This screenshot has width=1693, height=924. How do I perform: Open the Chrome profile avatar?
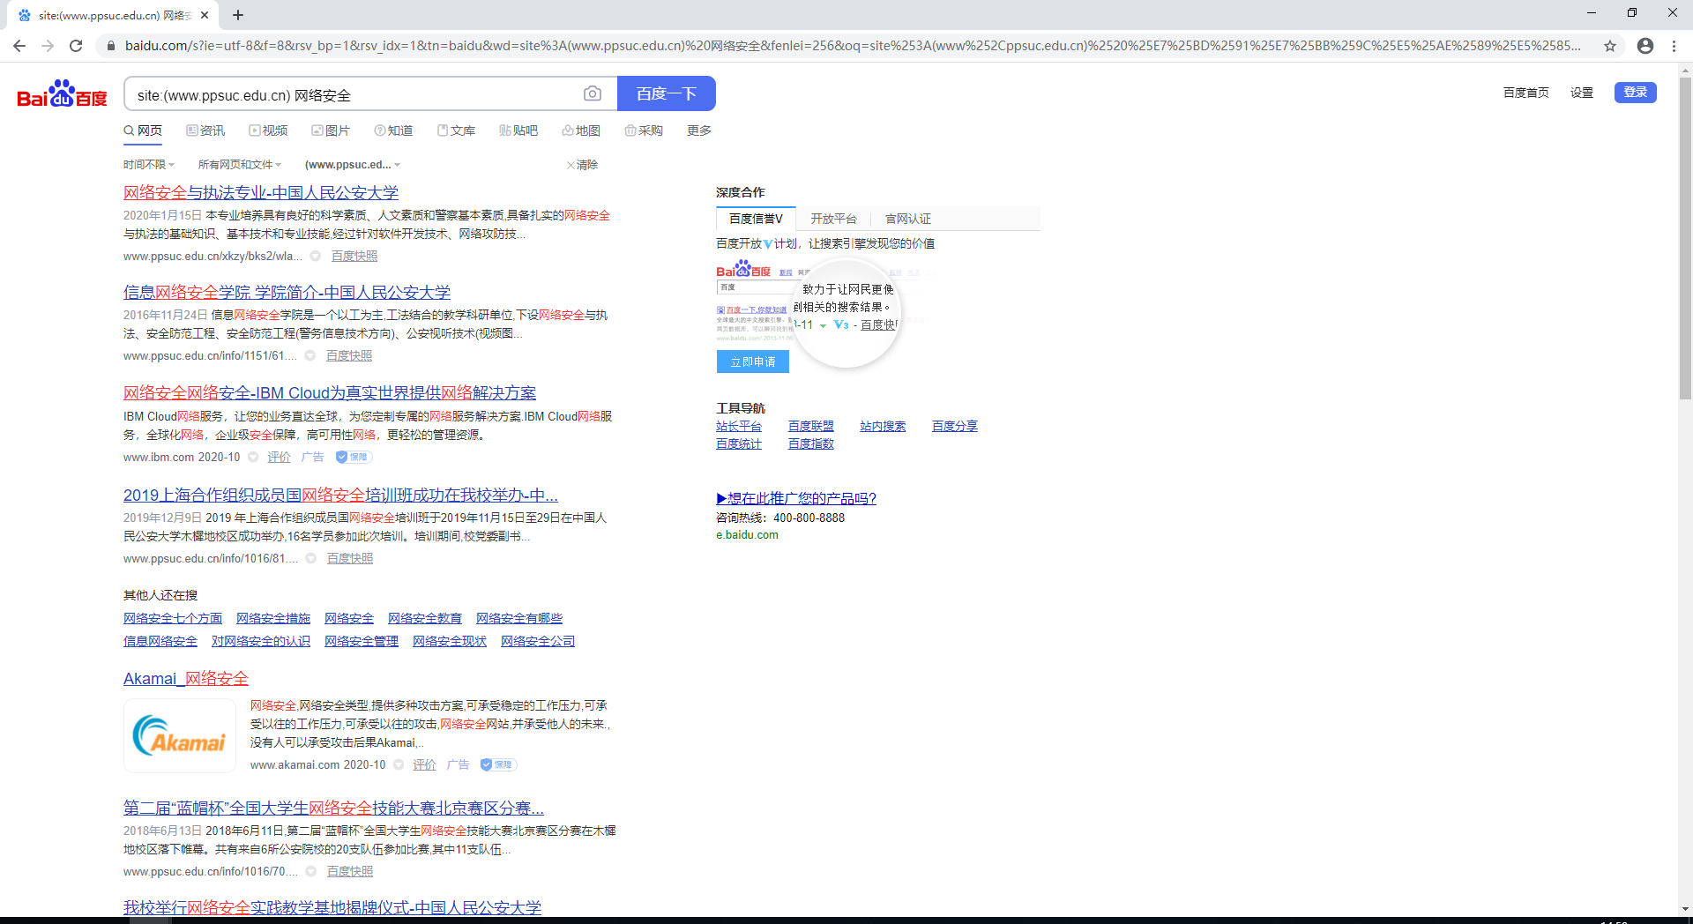point(1645,46)
